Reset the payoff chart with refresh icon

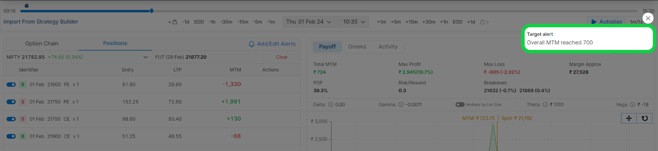click(644, 118)
